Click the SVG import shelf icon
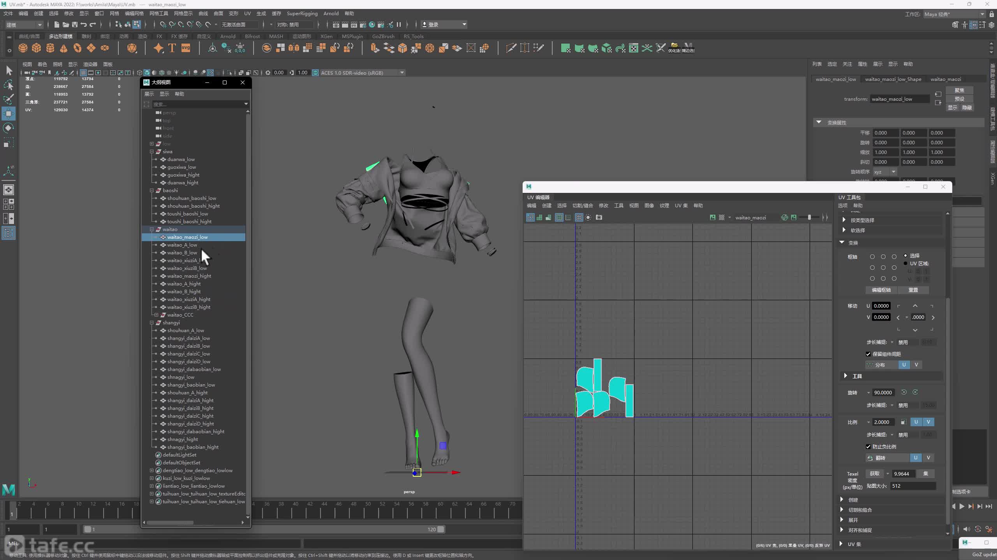The image size is (997, 560). tap(186, 48)
